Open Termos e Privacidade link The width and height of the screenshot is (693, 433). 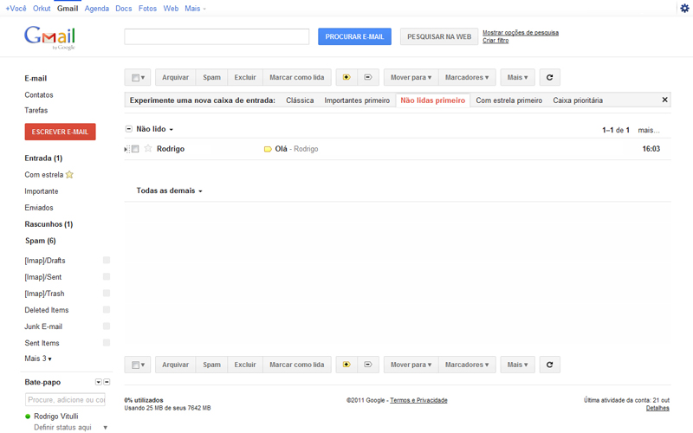[418, 400]
